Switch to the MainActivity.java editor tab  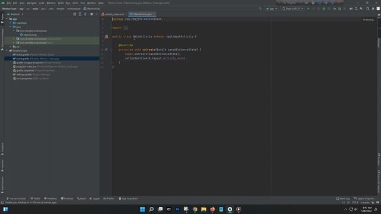coord(142,14)
